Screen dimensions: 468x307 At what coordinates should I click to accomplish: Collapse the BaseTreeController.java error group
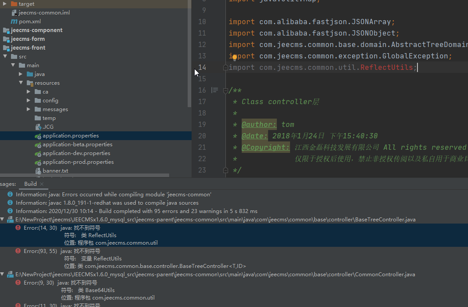[3, 220]
